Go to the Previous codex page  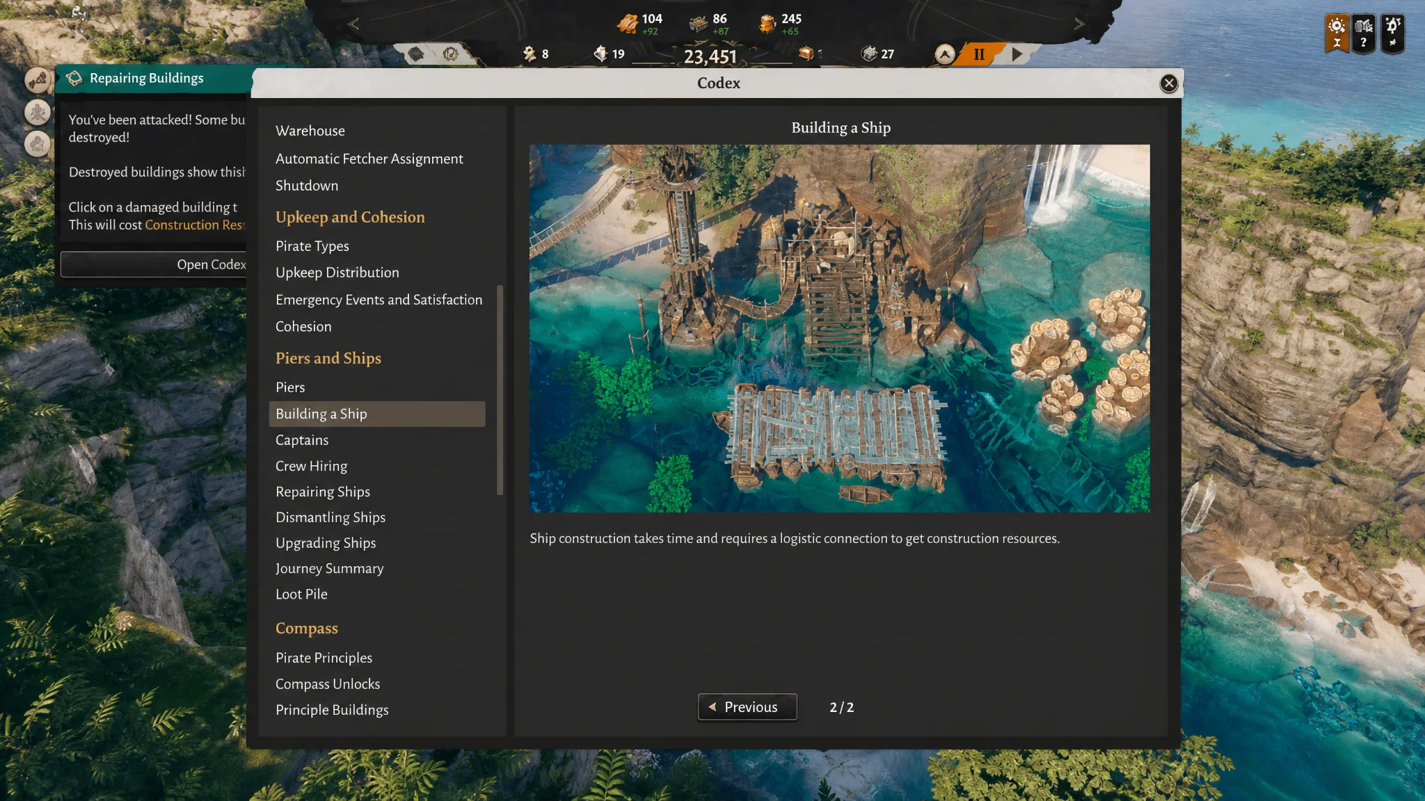(747, 706)
